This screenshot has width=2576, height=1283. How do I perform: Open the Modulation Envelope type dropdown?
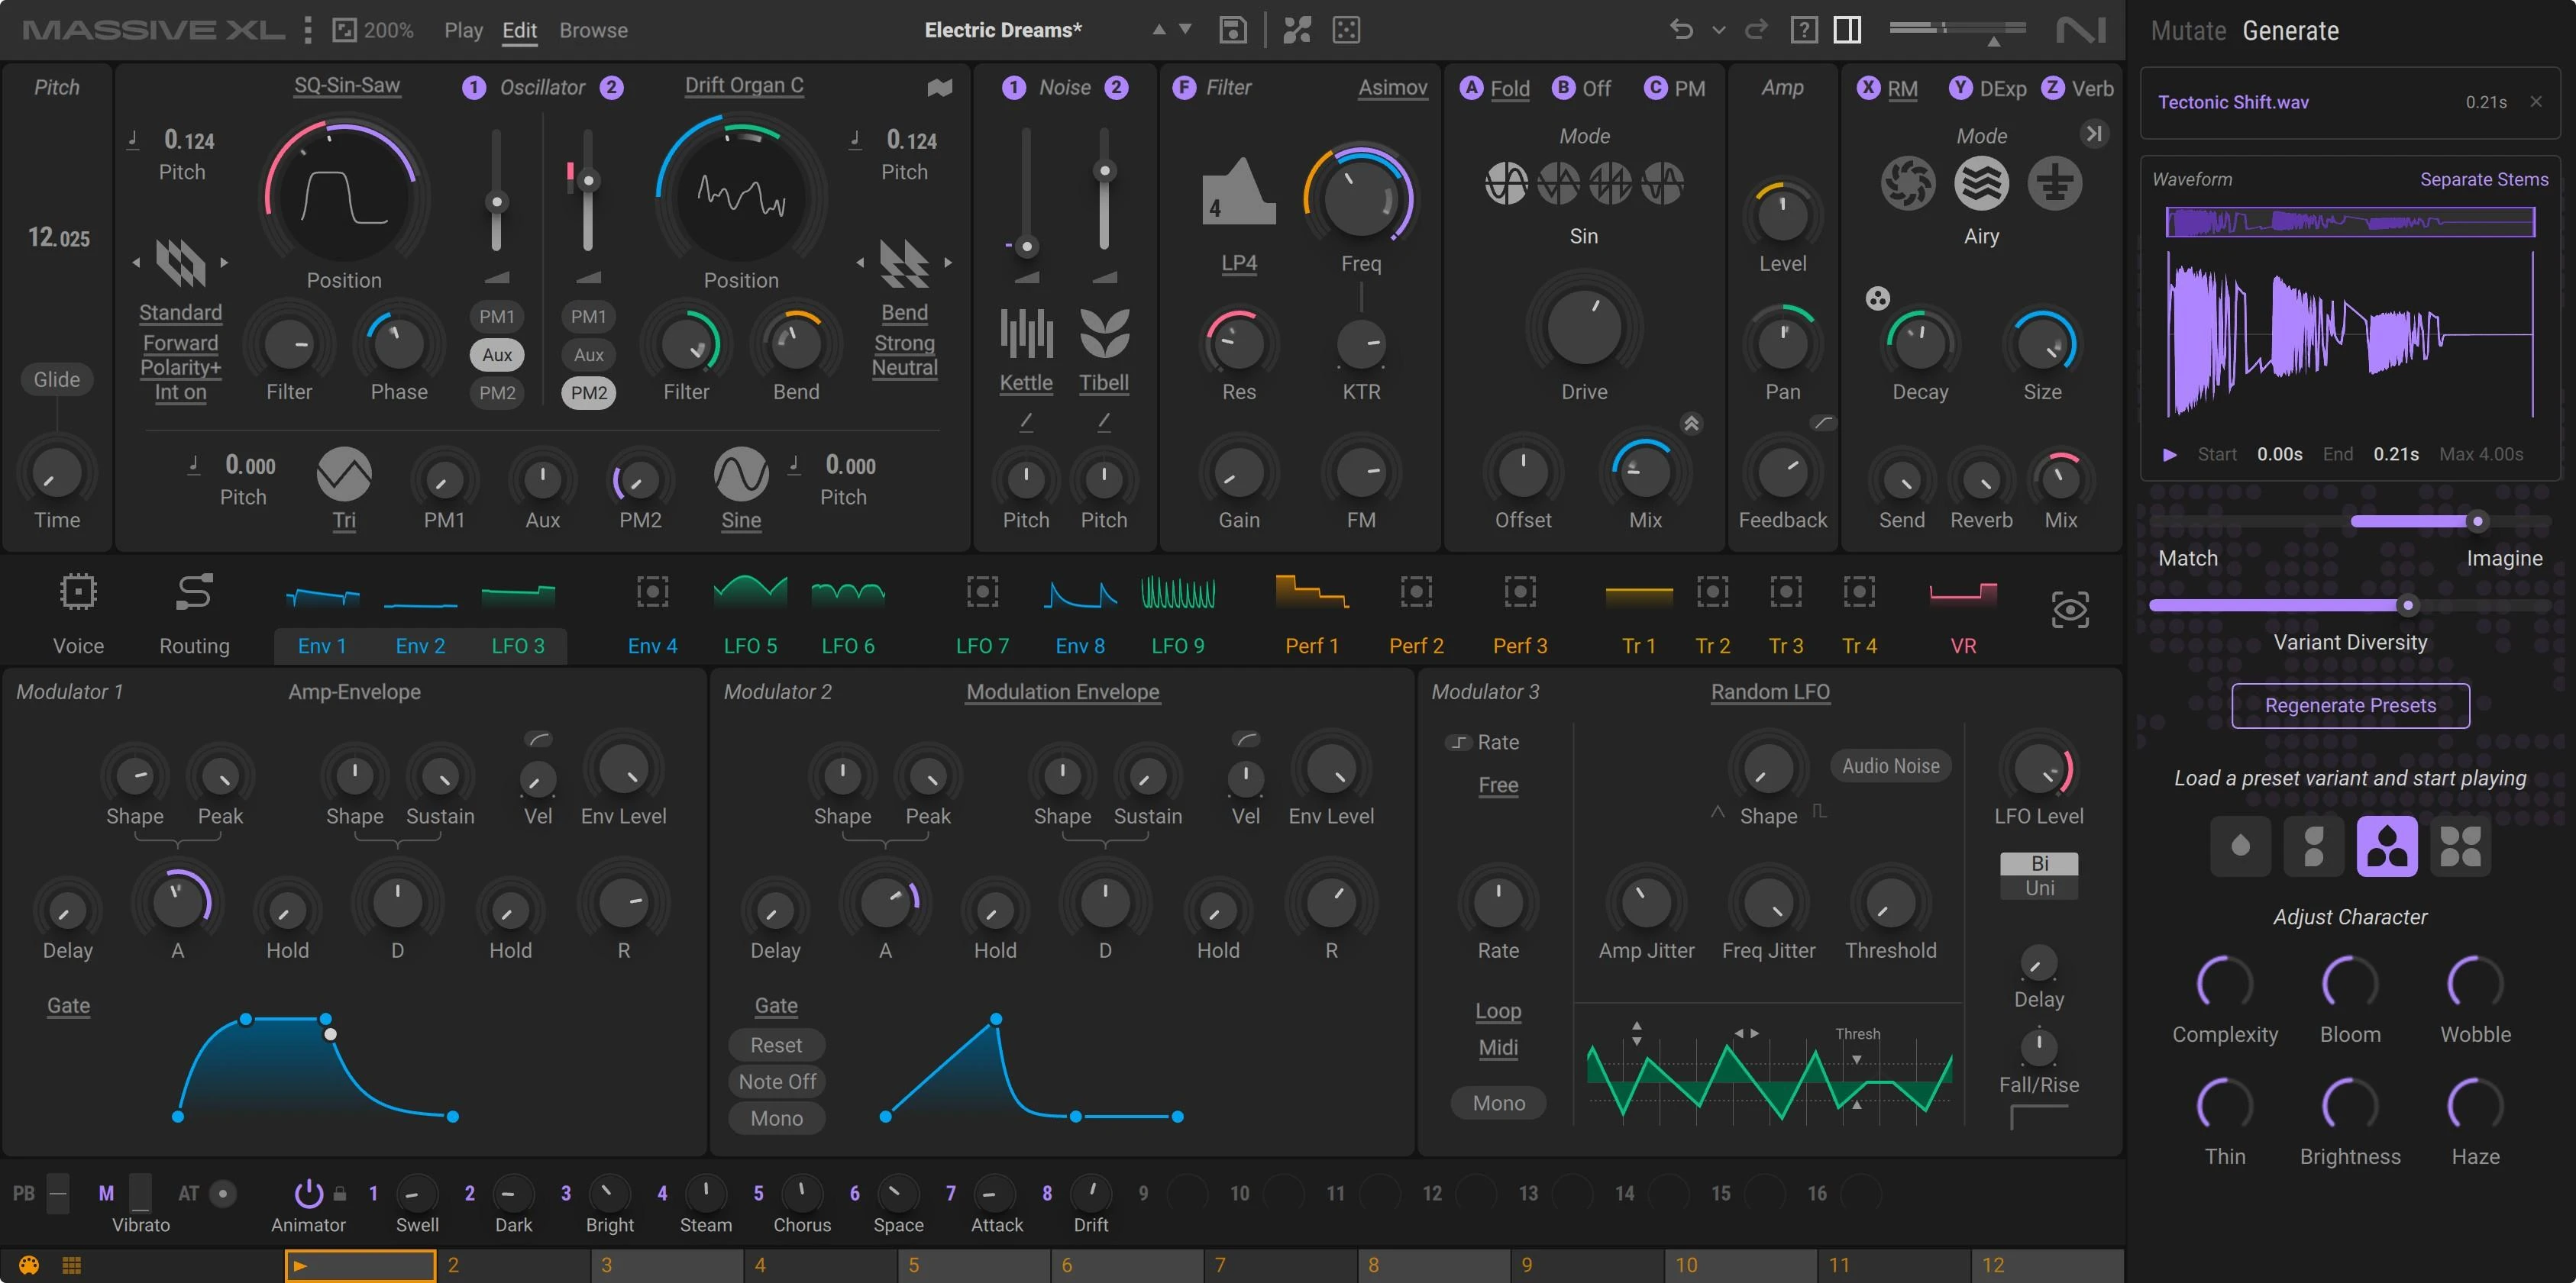1063,692
